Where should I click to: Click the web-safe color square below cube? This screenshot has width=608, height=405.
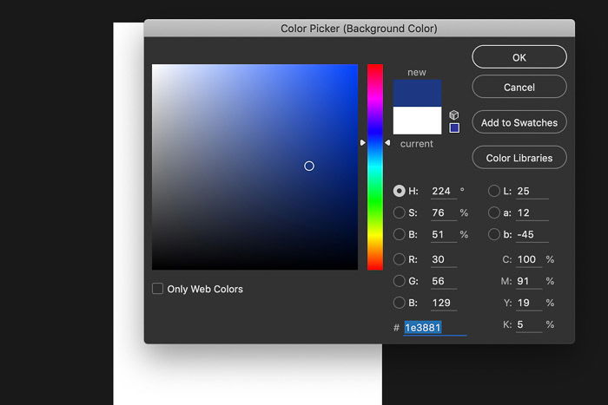click(x=454, y=127)
